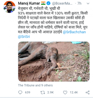View the elephant photo in full
Viewport: 93px width, 98px height.
pyautogui.click(x=54, y=62)
